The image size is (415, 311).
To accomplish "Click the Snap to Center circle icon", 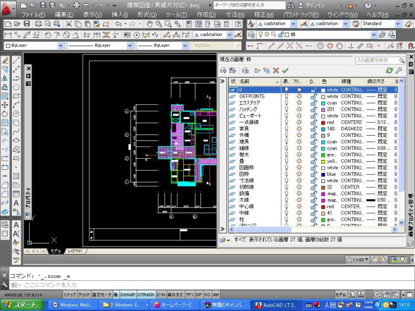I will tap(320, 46).
